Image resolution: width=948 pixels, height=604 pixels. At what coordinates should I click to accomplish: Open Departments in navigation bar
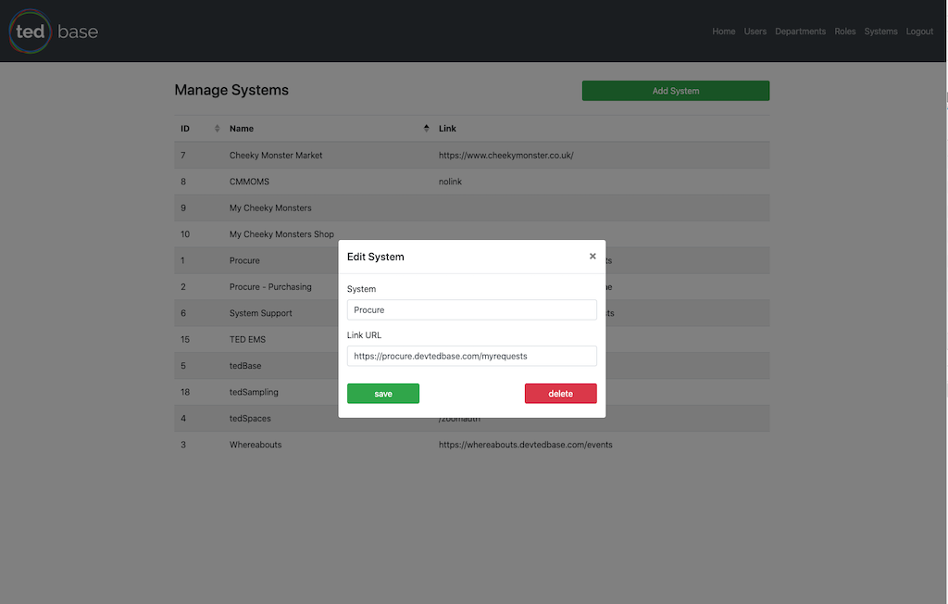[x=800, y=31]
